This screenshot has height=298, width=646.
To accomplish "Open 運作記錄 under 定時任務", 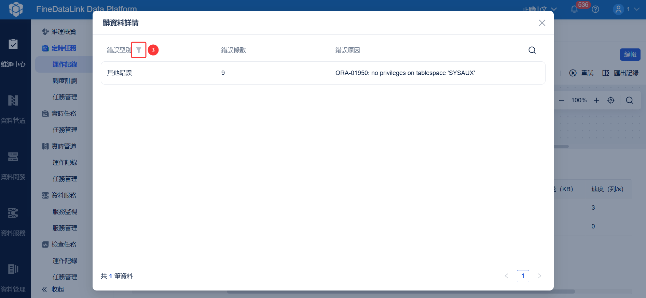I will pos(65,64).
